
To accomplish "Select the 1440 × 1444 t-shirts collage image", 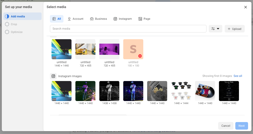I will click(181, 91).
